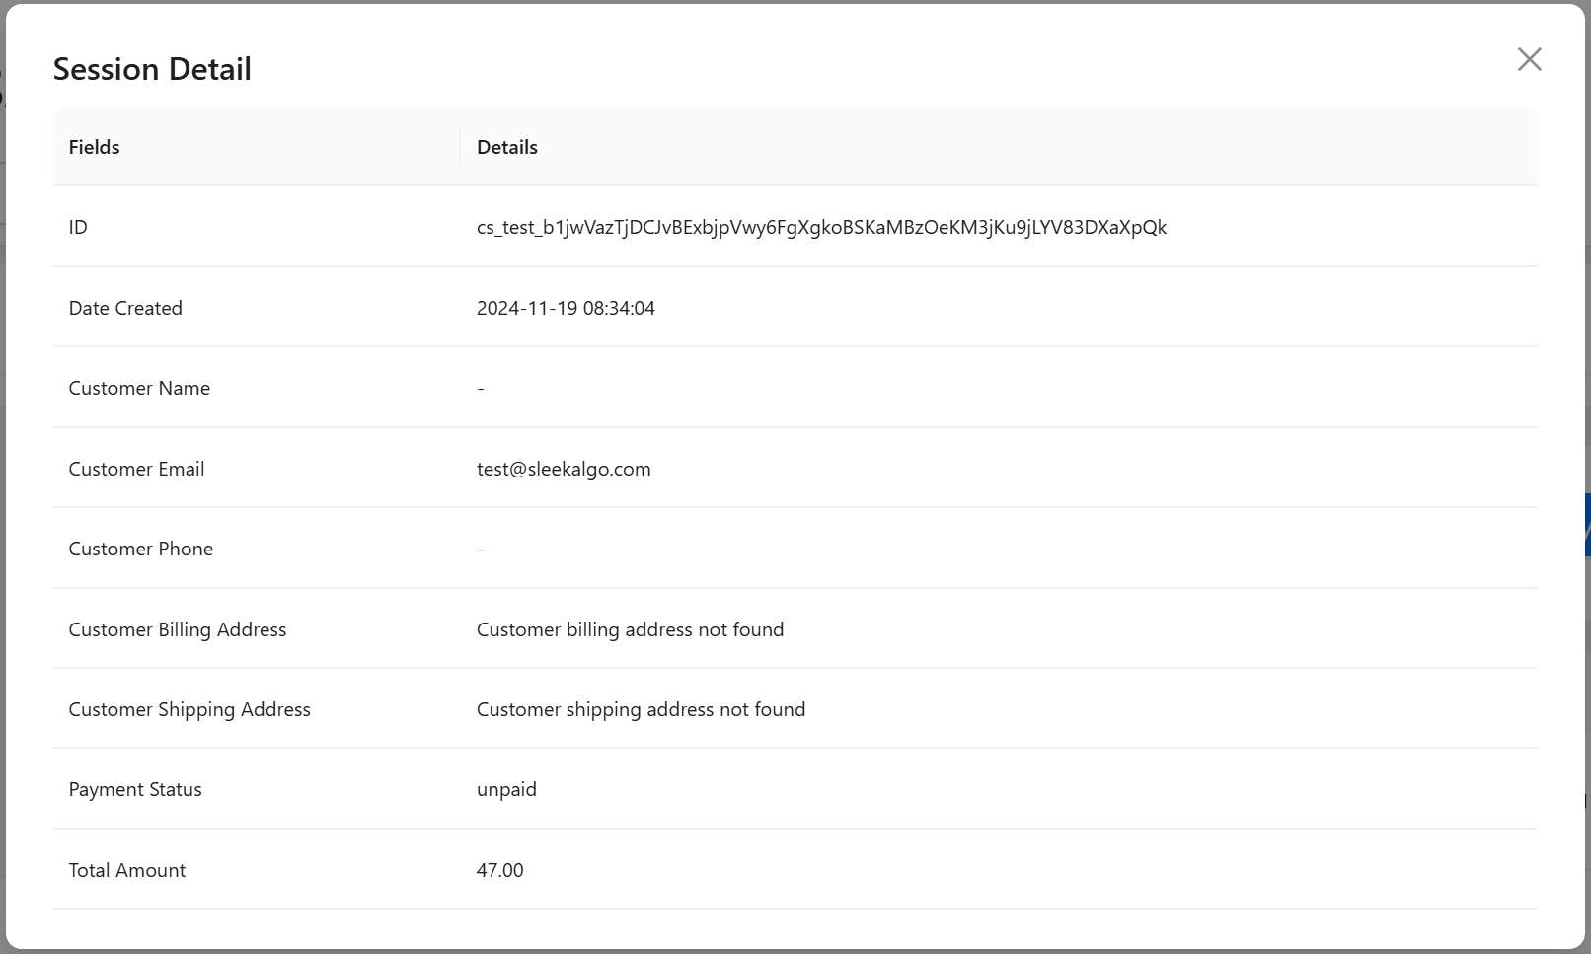1591x954 pixels.
Task: Click the Payment Status label
Action: click(135, 789)
